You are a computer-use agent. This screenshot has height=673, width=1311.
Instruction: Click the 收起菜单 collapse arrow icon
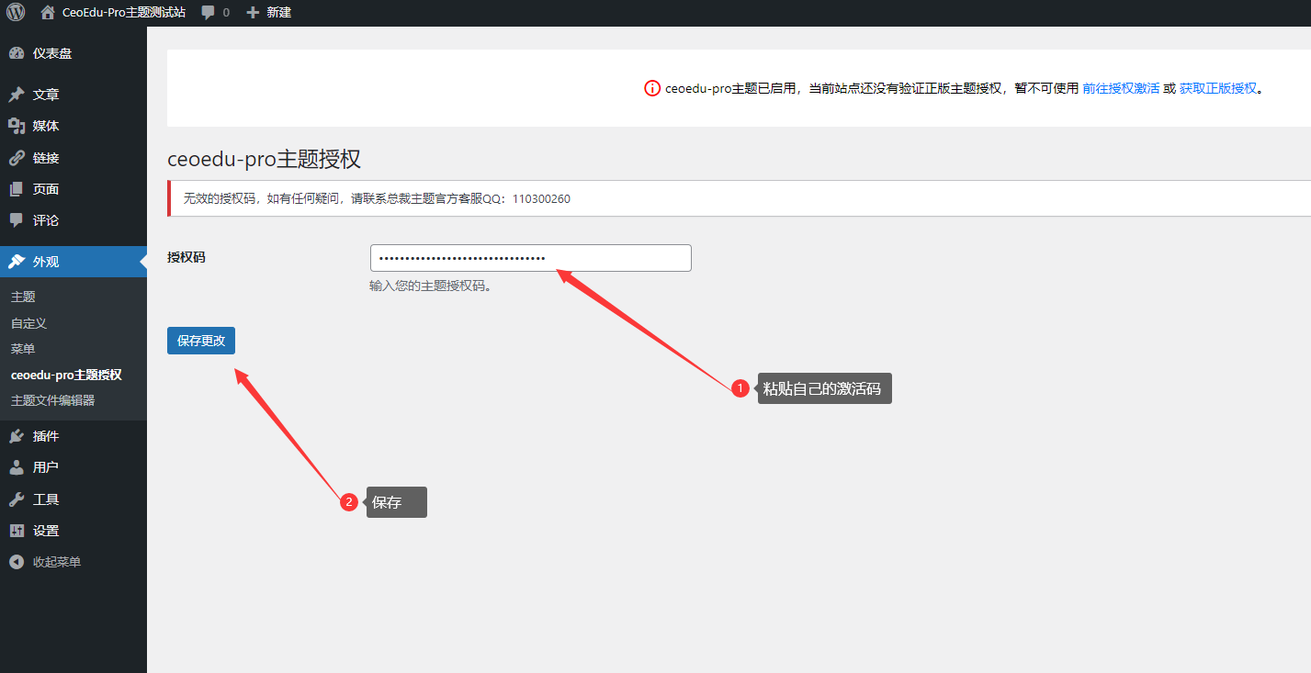point(17,562)
